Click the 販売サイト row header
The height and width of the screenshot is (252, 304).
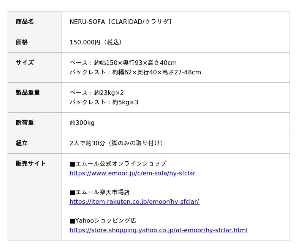click(x=31, y=164)
